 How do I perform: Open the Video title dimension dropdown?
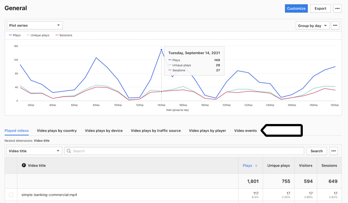(x=34, y=151)
